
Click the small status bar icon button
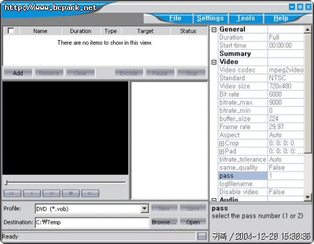pos(202,236)
